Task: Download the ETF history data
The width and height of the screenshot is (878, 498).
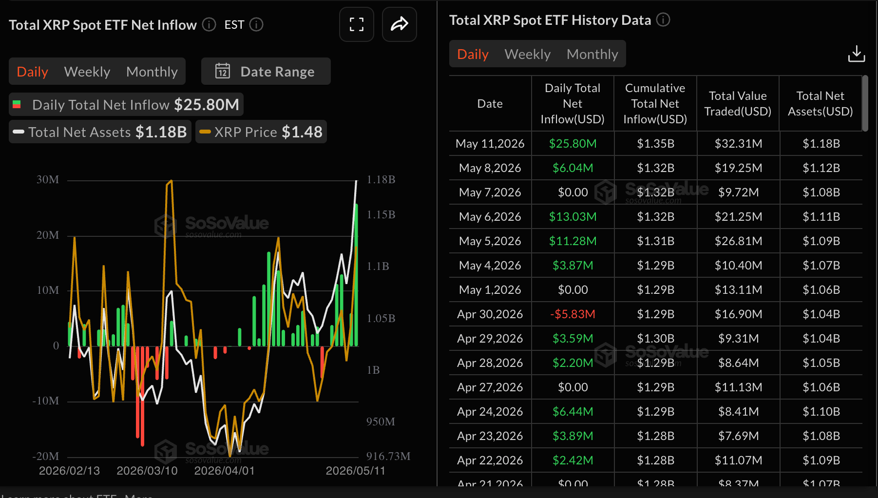Action: [x=856, y=54]
